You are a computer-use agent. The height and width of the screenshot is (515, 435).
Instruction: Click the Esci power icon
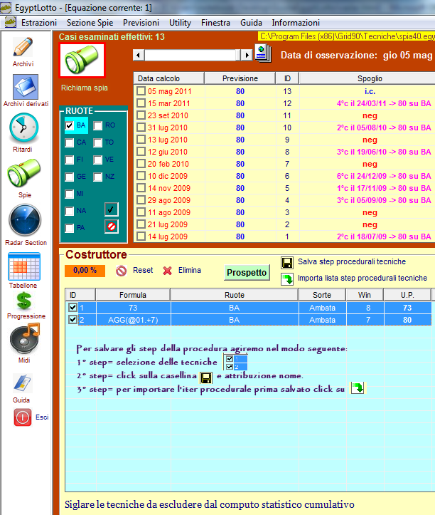click(23, 417)
